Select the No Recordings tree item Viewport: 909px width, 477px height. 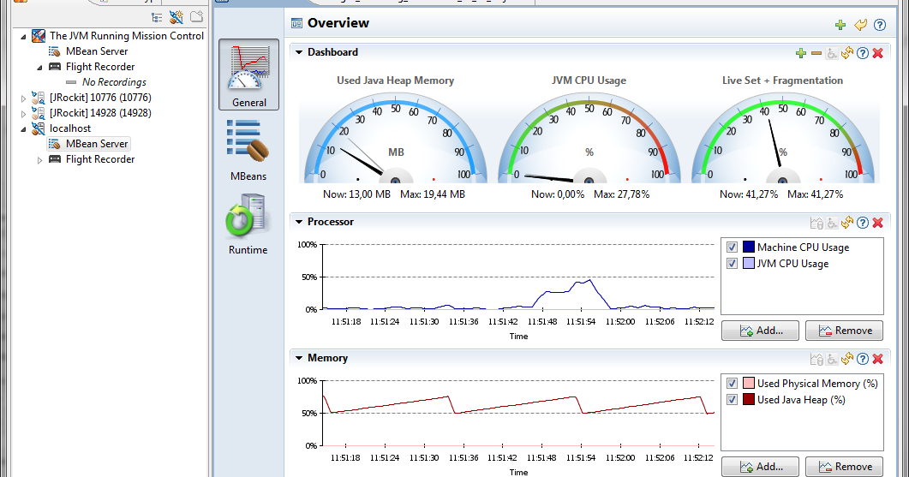click(114, 82)
